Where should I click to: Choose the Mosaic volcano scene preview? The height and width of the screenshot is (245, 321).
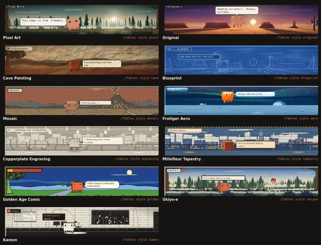[82, 100]
